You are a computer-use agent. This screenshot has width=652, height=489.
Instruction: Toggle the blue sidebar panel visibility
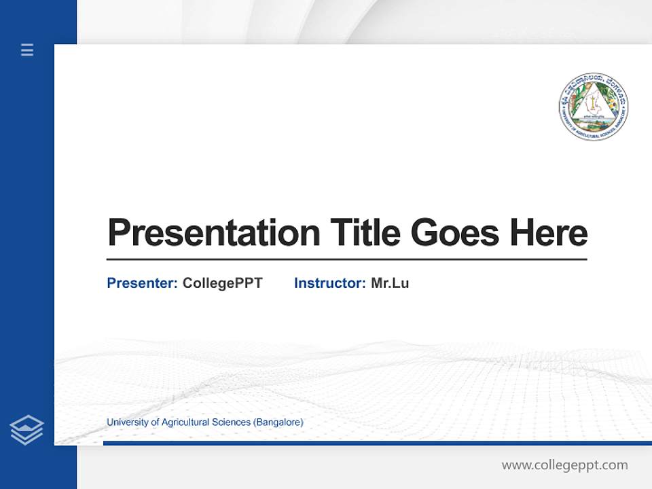[x=27, y=238]
